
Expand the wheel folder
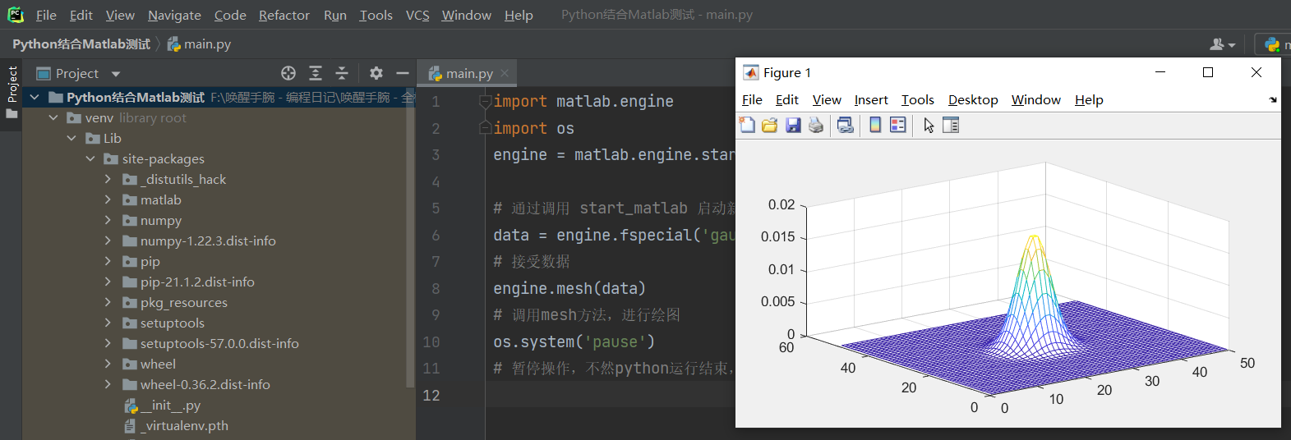108,364
